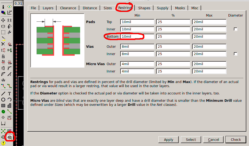Click the Vias Outer Max field

[x=209, y=46]
